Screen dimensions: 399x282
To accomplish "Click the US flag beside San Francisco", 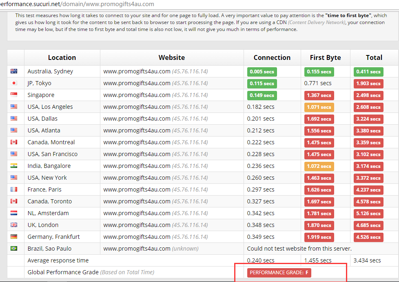I will 14,154.
